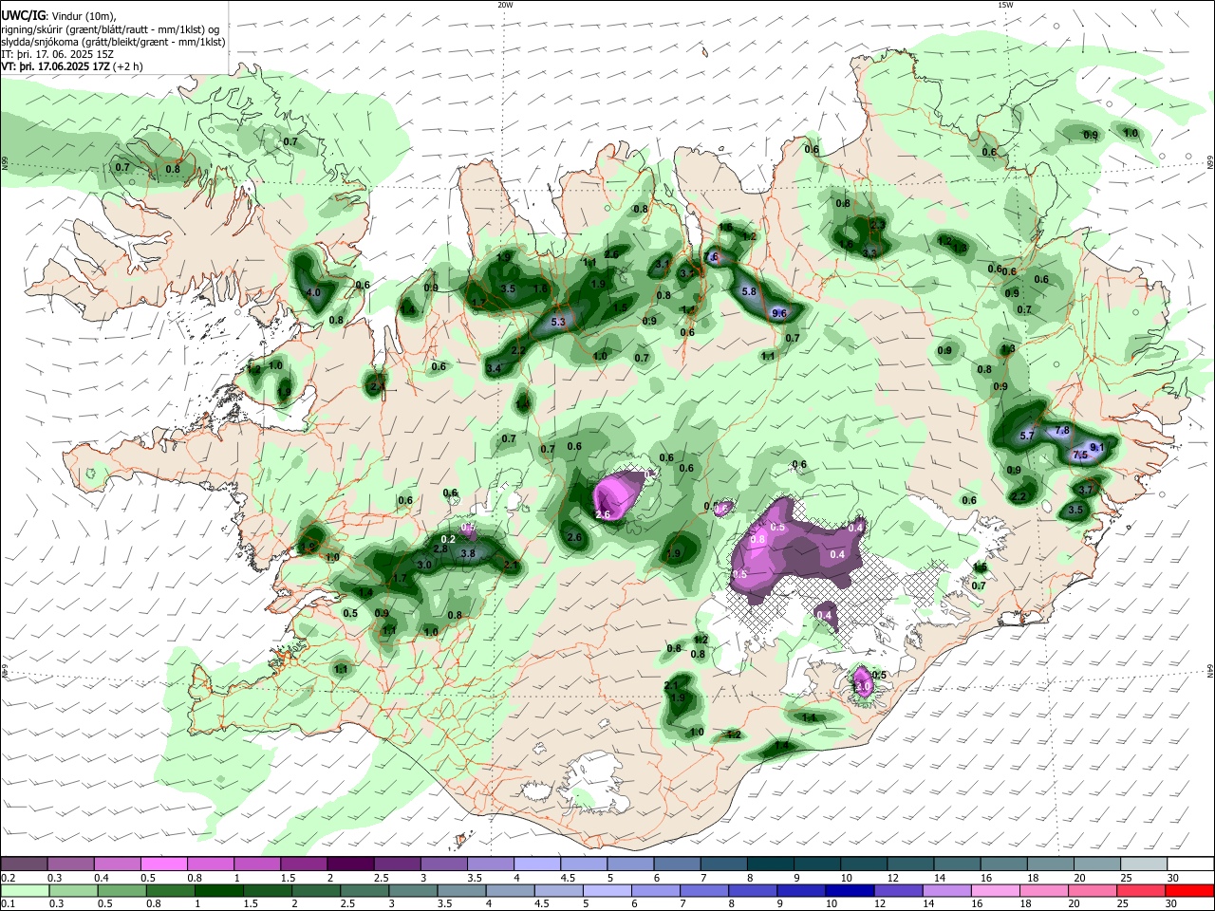
Task: Select upper legend pink swatch between 0.5 and 0.8
Action: click(x=163, y=865)
